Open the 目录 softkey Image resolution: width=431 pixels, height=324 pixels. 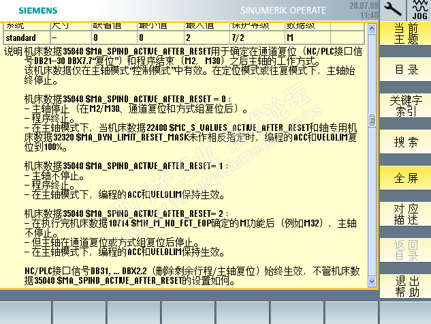(x=405, y=70)
